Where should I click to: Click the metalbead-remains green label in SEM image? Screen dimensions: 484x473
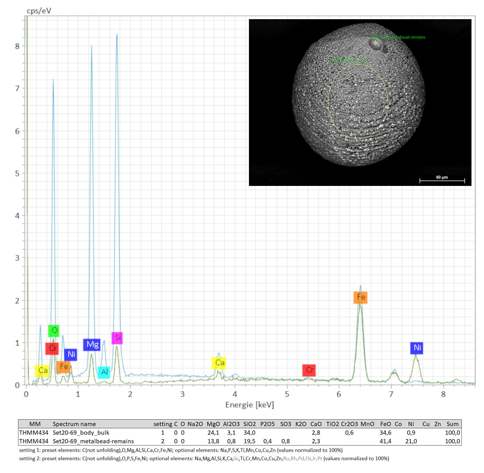399,37
